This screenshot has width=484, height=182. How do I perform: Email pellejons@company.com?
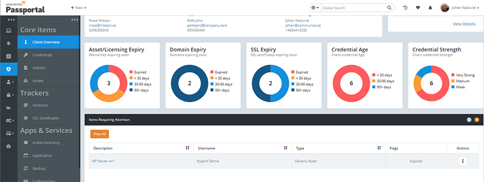pos(207,25)
